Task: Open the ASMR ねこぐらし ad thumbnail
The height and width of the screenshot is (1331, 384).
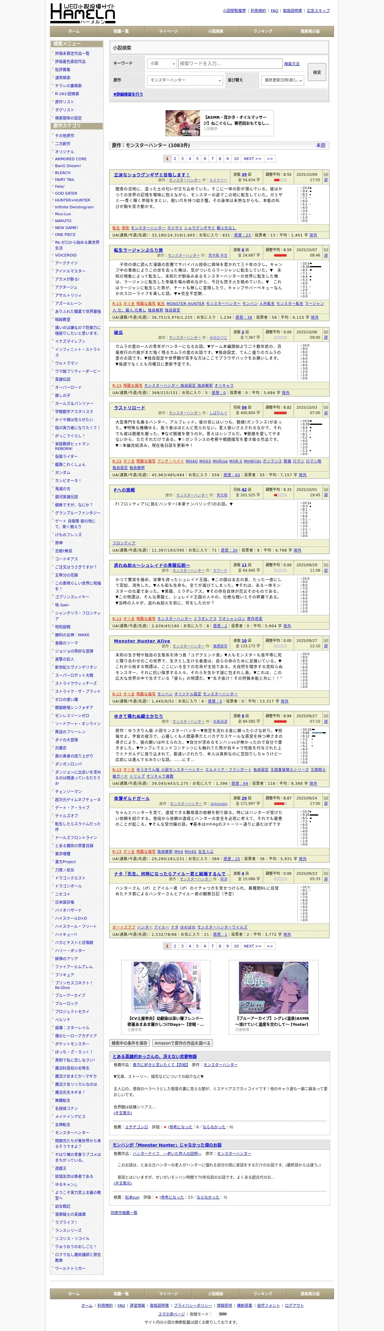Action: pyautogui.click(x=182, y=123)
